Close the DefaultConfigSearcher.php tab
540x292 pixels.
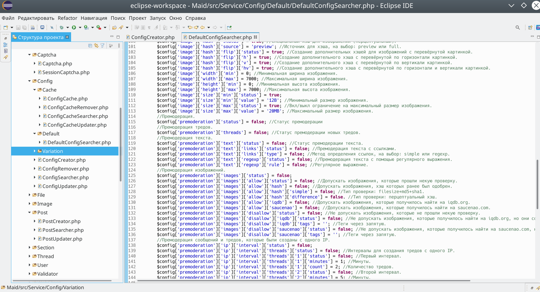[x=255, y=37]
